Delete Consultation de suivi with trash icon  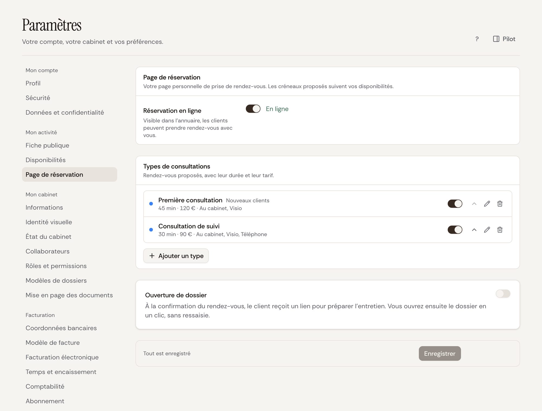tap(500, 230)
